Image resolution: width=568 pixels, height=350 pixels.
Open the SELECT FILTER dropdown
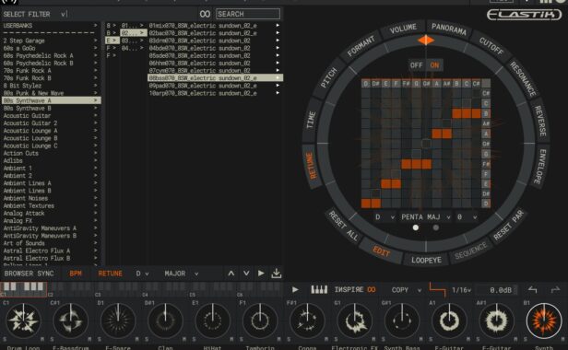[35, 14]
